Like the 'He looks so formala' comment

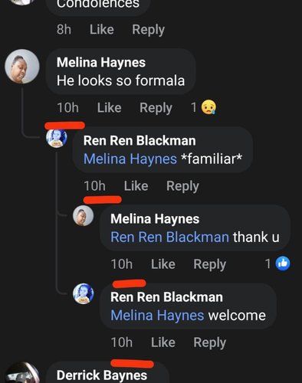pyautogui.click(x=109, y=107)
